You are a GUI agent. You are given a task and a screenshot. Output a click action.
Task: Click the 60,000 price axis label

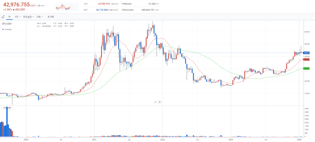pos(307,32)
